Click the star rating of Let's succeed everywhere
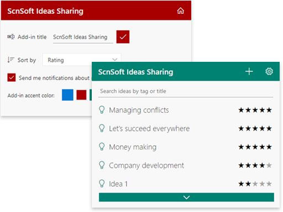This screenshot has width=283, height=212. click(x=255, y=129)
